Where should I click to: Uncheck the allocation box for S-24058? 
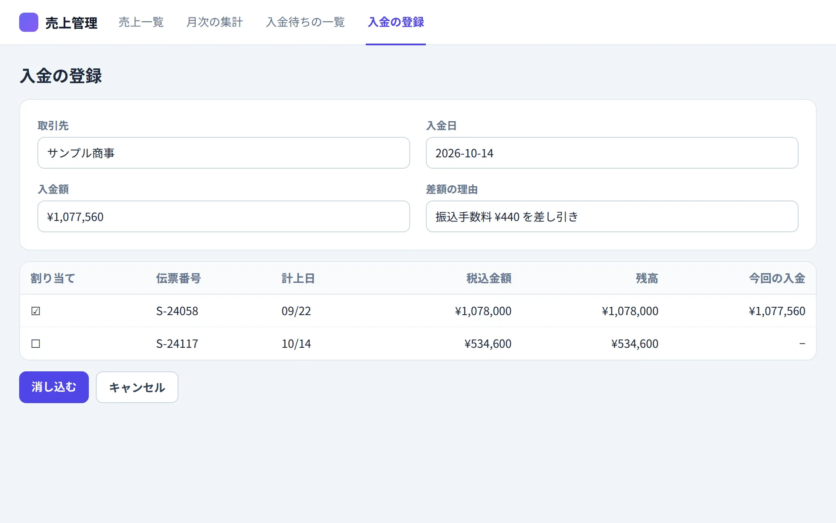(x=36, y=311)
